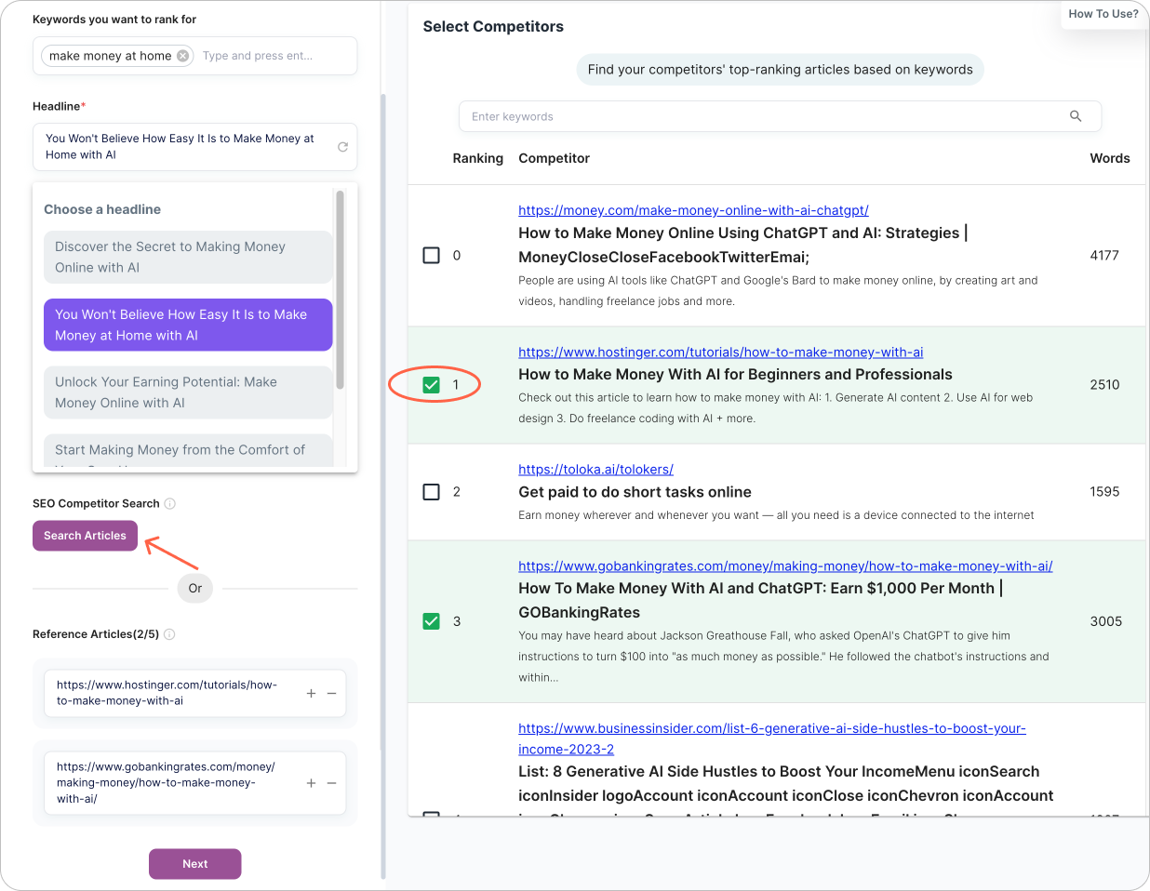
Task: Open the 'How To Use?' help panel
Action: click(1103, 13)
